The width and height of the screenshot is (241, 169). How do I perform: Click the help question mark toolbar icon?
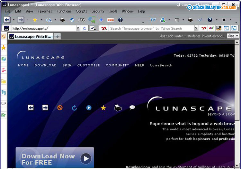pyautogui.click(x=120, y=20)
